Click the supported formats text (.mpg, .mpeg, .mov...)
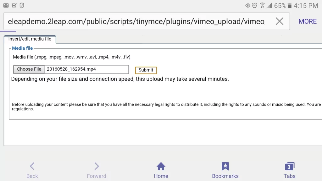 pos(72,57)
